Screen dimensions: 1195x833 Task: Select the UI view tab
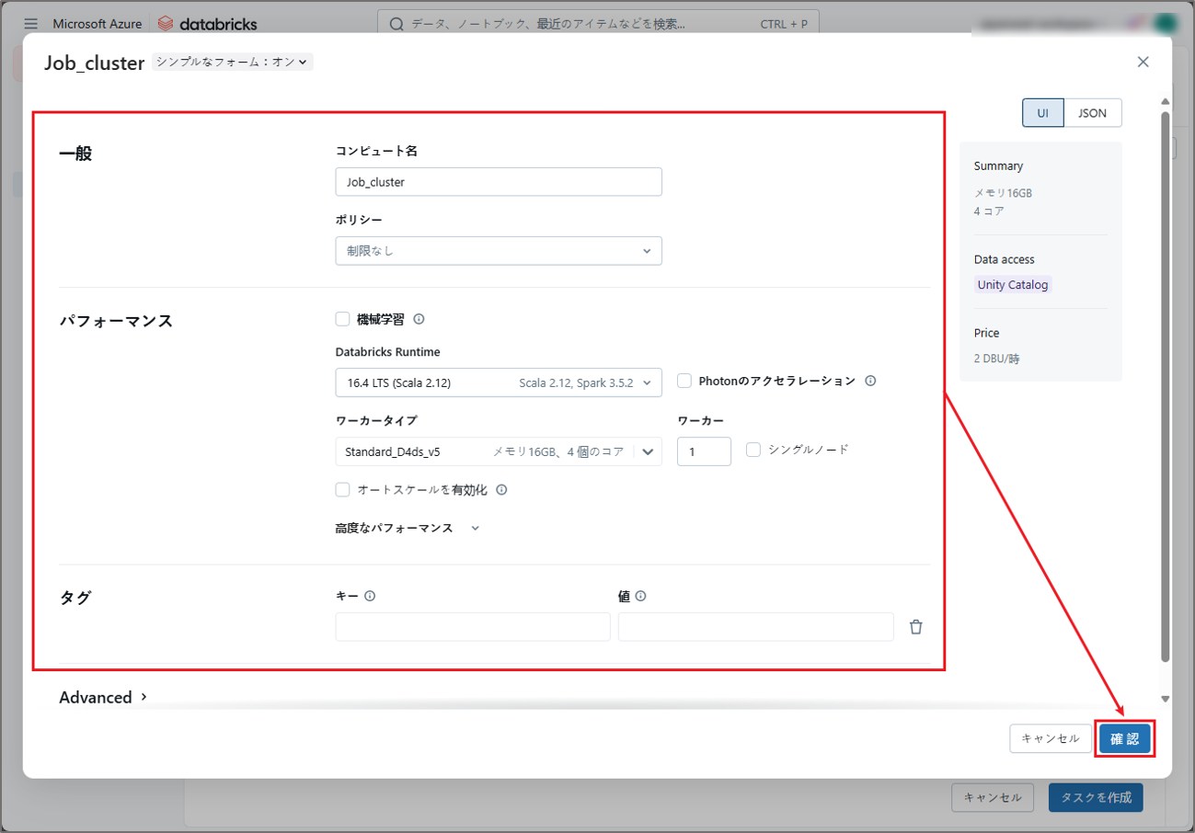coord(1042,113)
